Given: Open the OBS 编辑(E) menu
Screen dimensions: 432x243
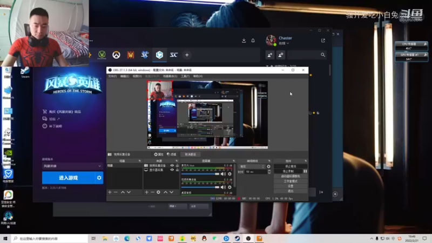Looking at the screenshot, I should 125,76.
